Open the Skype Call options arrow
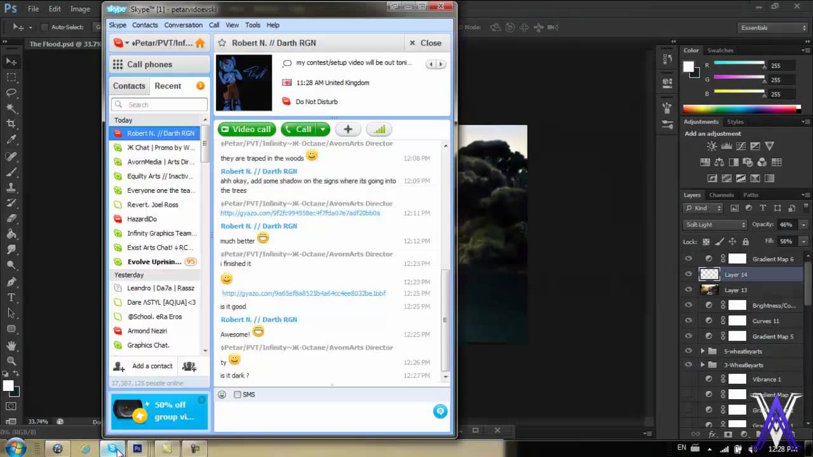The height and width of the screenshot is (457, 813). (323, 129)
